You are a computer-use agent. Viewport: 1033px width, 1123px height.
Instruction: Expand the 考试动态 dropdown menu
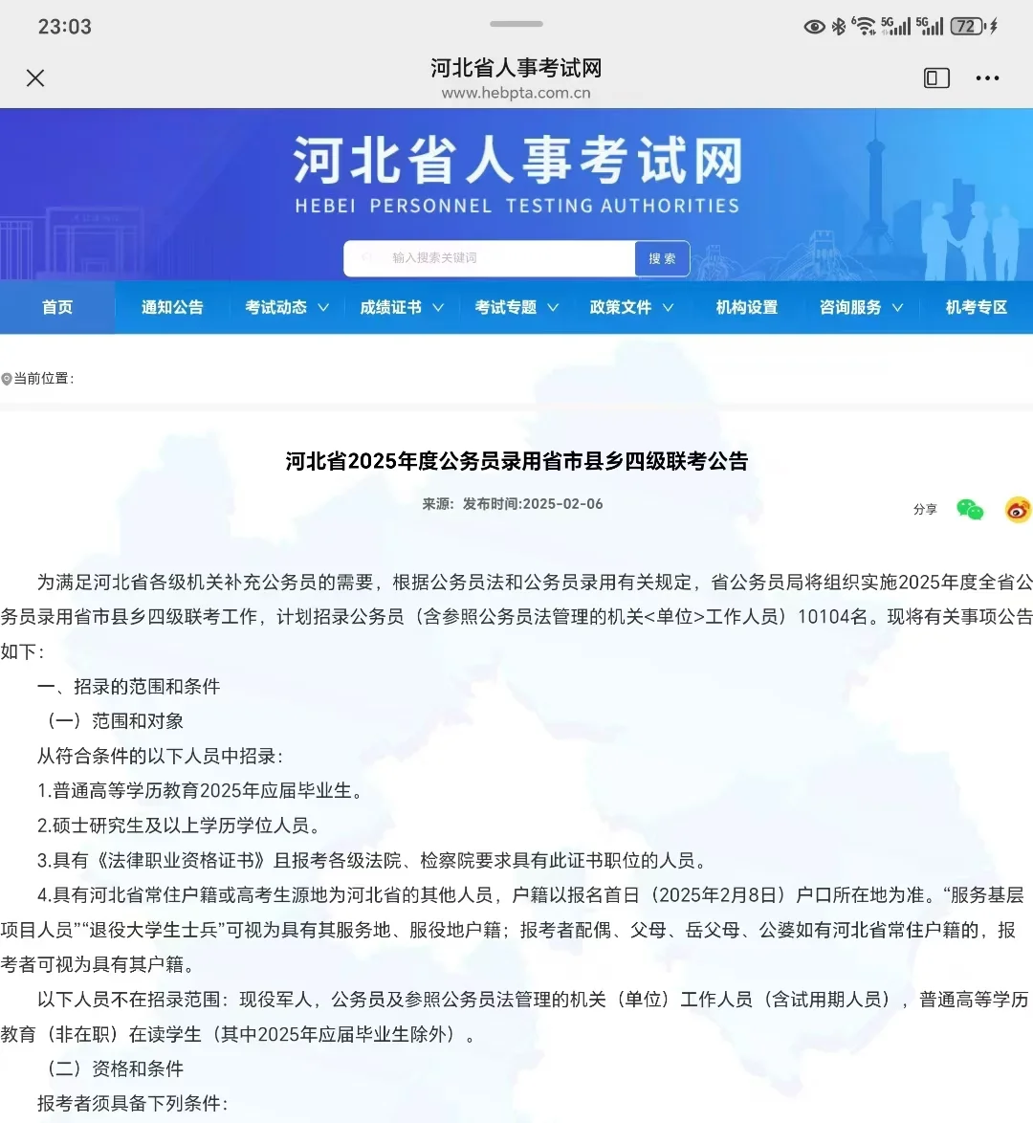click(284, 307)
